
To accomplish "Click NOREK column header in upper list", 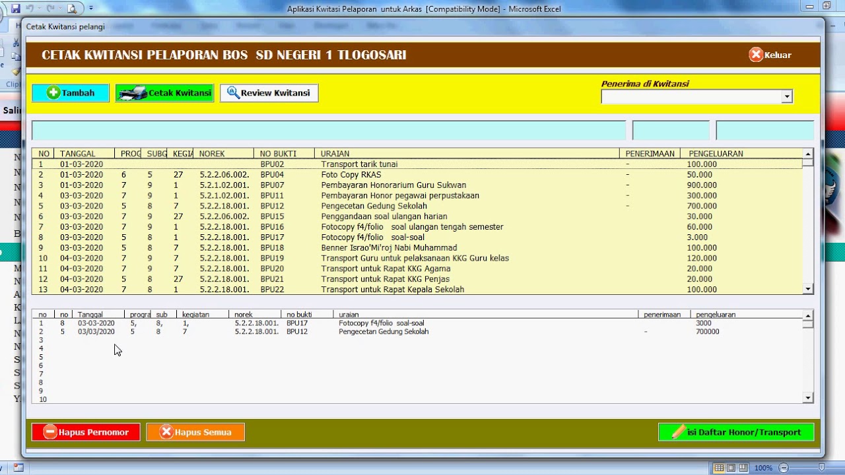I will coord(212,154).
